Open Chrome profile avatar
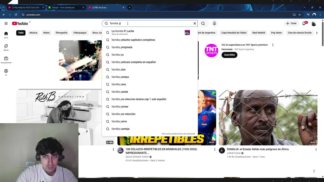Viewport: 324px width, 182px height. [x=314, y=15]
